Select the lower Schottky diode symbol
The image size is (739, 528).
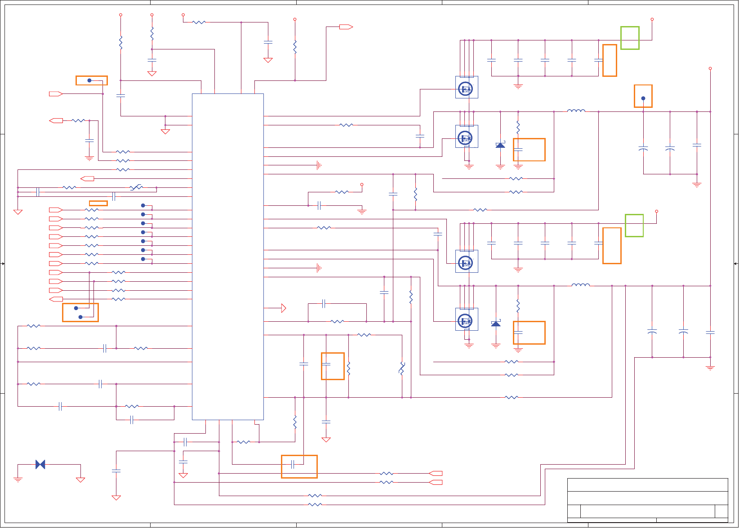tap(496, 323)
